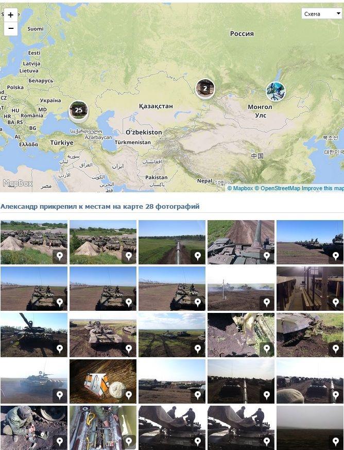
Task: Open the 25-photo cluster marker near Ukraine
Action: [x=79, y=110]
